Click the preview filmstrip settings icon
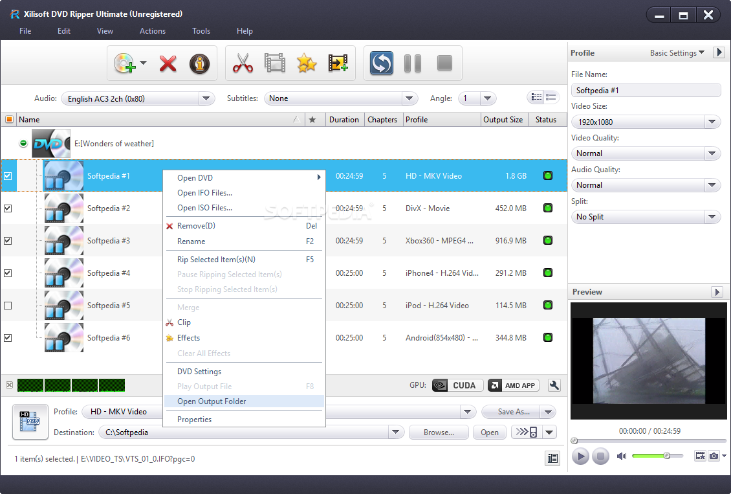 pos(700,456)
